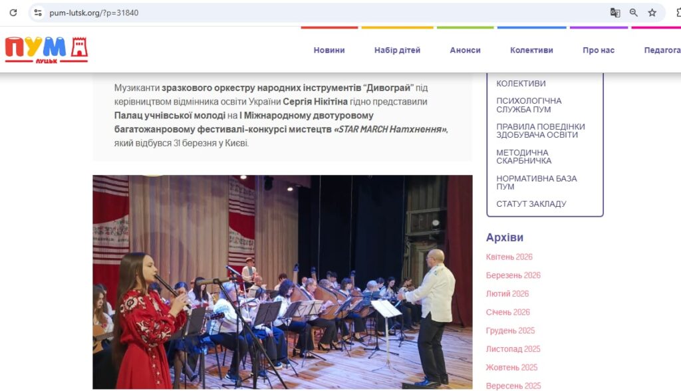Open the orchestra performance photo

282,282
